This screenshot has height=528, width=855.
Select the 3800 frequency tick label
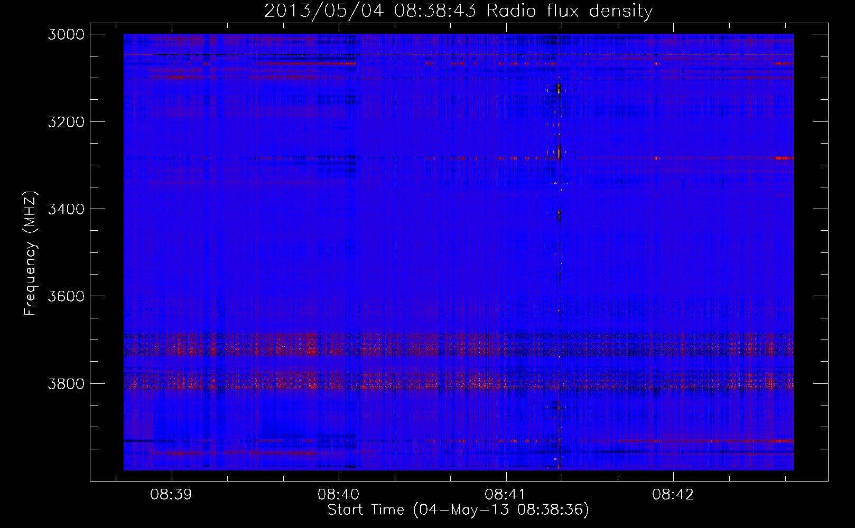pyautogui.click(x=66, y=383)
